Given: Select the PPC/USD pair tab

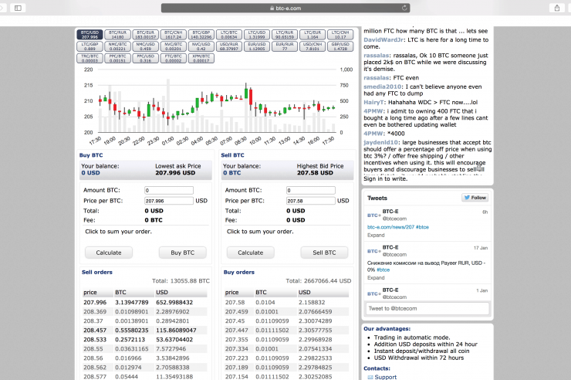Looking at the screenshot, I should click(145, 58).
